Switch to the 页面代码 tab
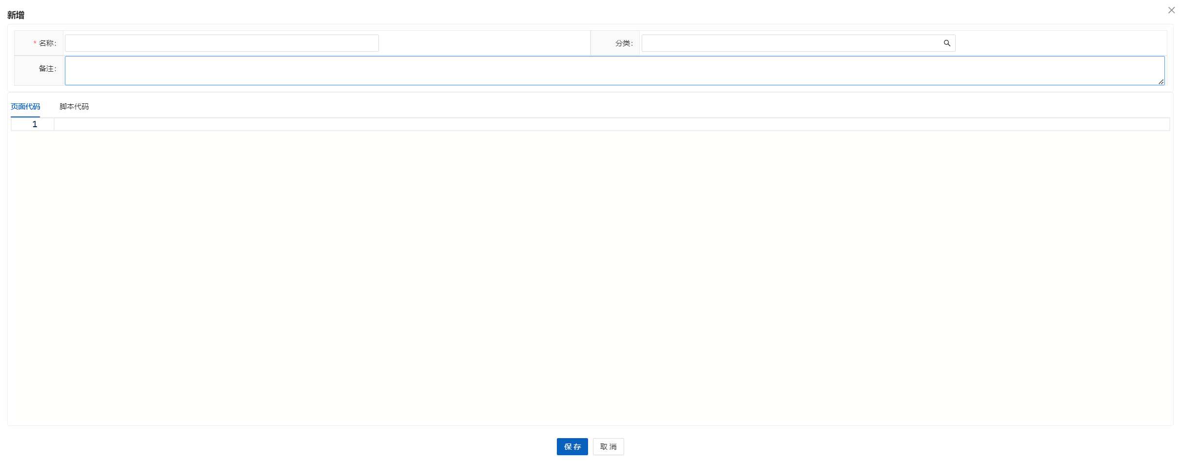 pos(25,107)
